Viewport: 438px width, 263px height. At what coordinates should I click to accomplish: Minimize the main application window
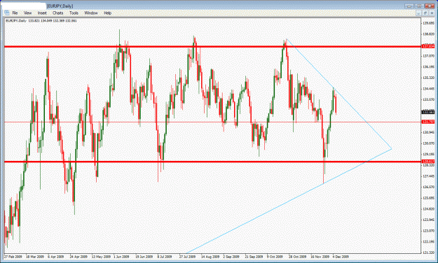(x=409, y=6)
